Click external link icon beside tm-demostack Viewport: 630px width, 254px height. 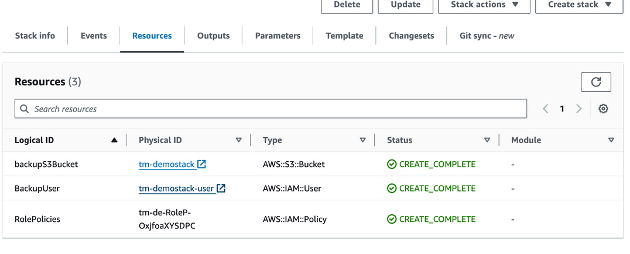click(x=201, y=164)
